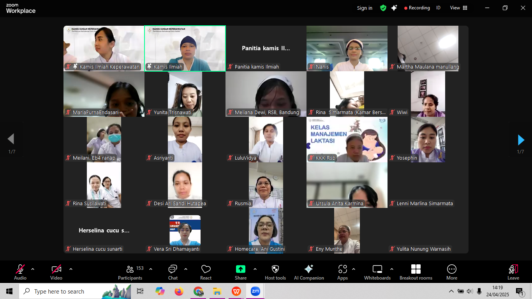The height and width of the screenshot is (299, 532).
Task: Click the encryption shield icon
Action: pyautogui.click(x=383, y=8)
